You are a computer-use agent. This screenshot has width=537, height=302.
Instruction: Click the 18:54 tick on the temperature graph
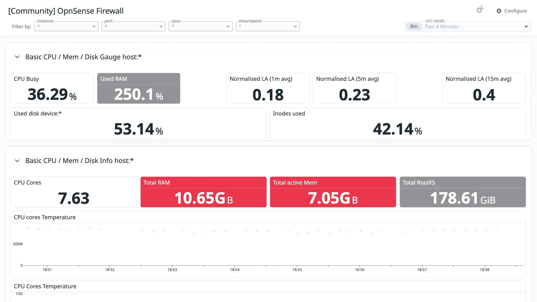coord(235,270)
